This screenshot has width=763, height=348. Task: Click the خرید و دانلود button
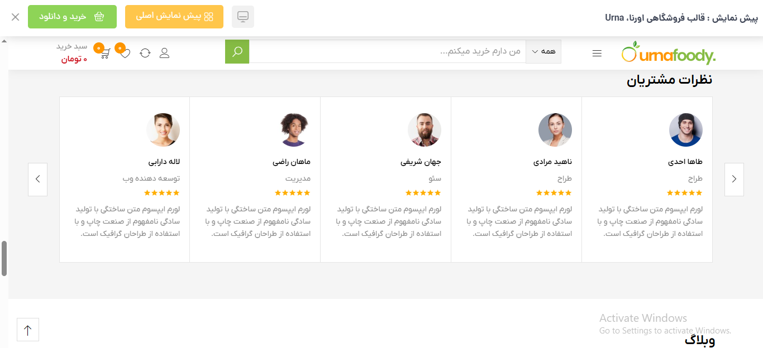click(72, 17)
